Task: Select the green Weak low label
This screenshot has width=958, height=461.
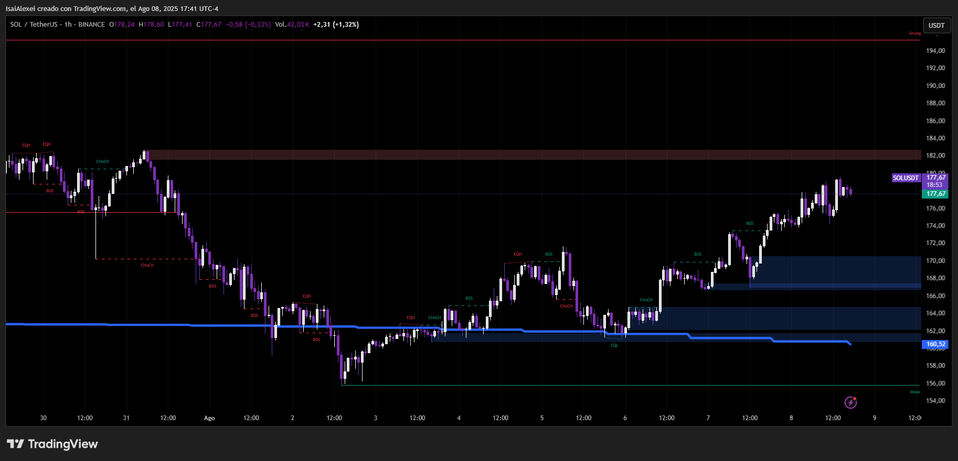Action: tap(914, 392)
